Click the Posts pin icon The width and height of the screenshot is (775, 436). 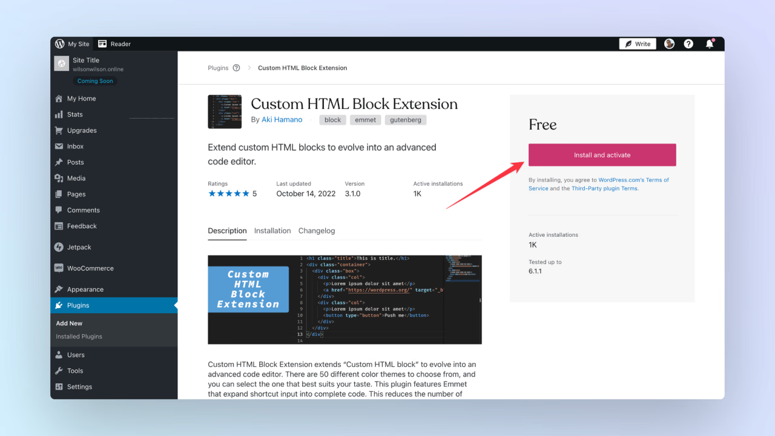(59, 162)
